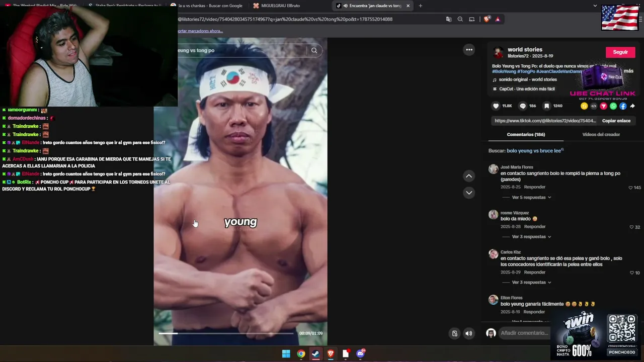Send video to friends with red icon
The image size is (644, 362).
coord(603,106)
